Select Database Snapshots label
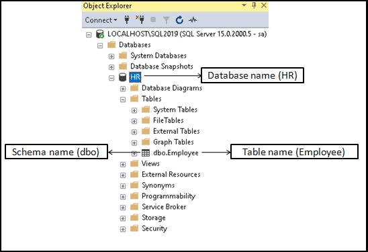The image size is (368, 252). (x=162, y=67)
